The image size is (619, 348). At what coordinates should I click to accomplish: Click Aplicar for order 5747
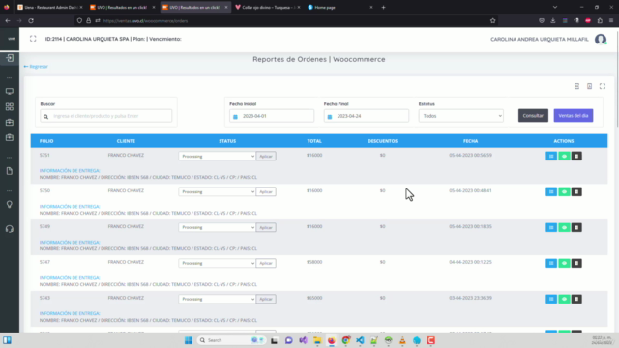pyautogui.click(x=266, y=263)
